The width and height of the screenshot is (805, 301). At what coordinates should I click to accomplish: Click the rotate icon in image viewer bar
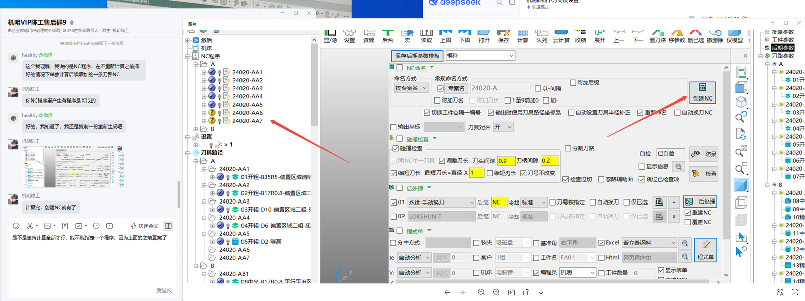[526, 292]
